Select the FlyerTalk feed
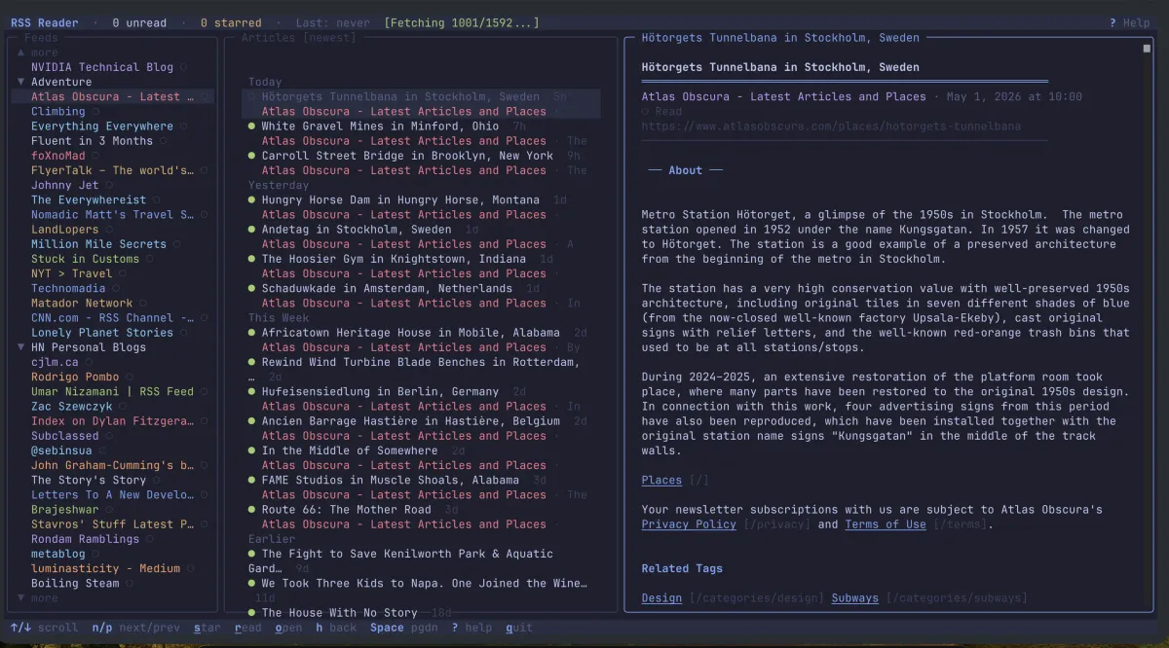 (112, 170)
